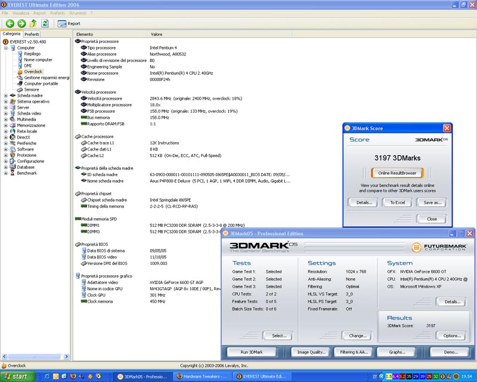477x382 pixels.
Task: Expand the Server tree node
Action: coord(6,107)
